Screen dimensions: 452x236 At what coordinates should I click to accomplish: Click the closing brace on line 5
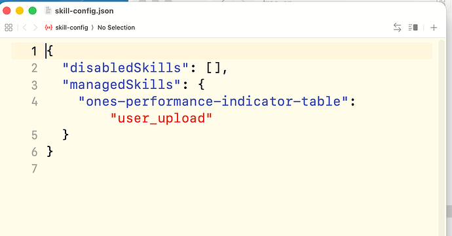tap(66, 135)
